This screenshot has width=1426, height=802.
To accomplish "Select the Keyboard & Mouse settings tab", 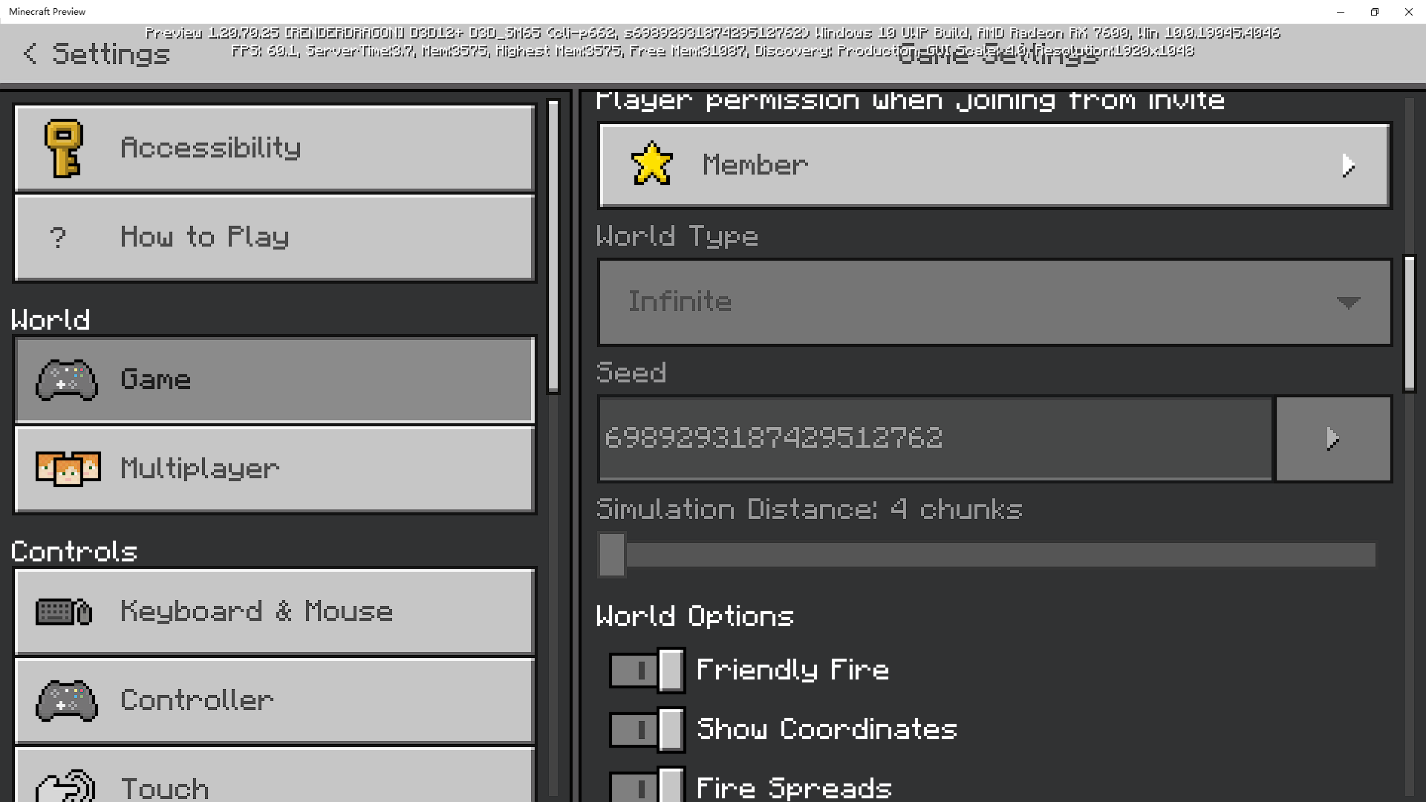I will click(275, 612).
